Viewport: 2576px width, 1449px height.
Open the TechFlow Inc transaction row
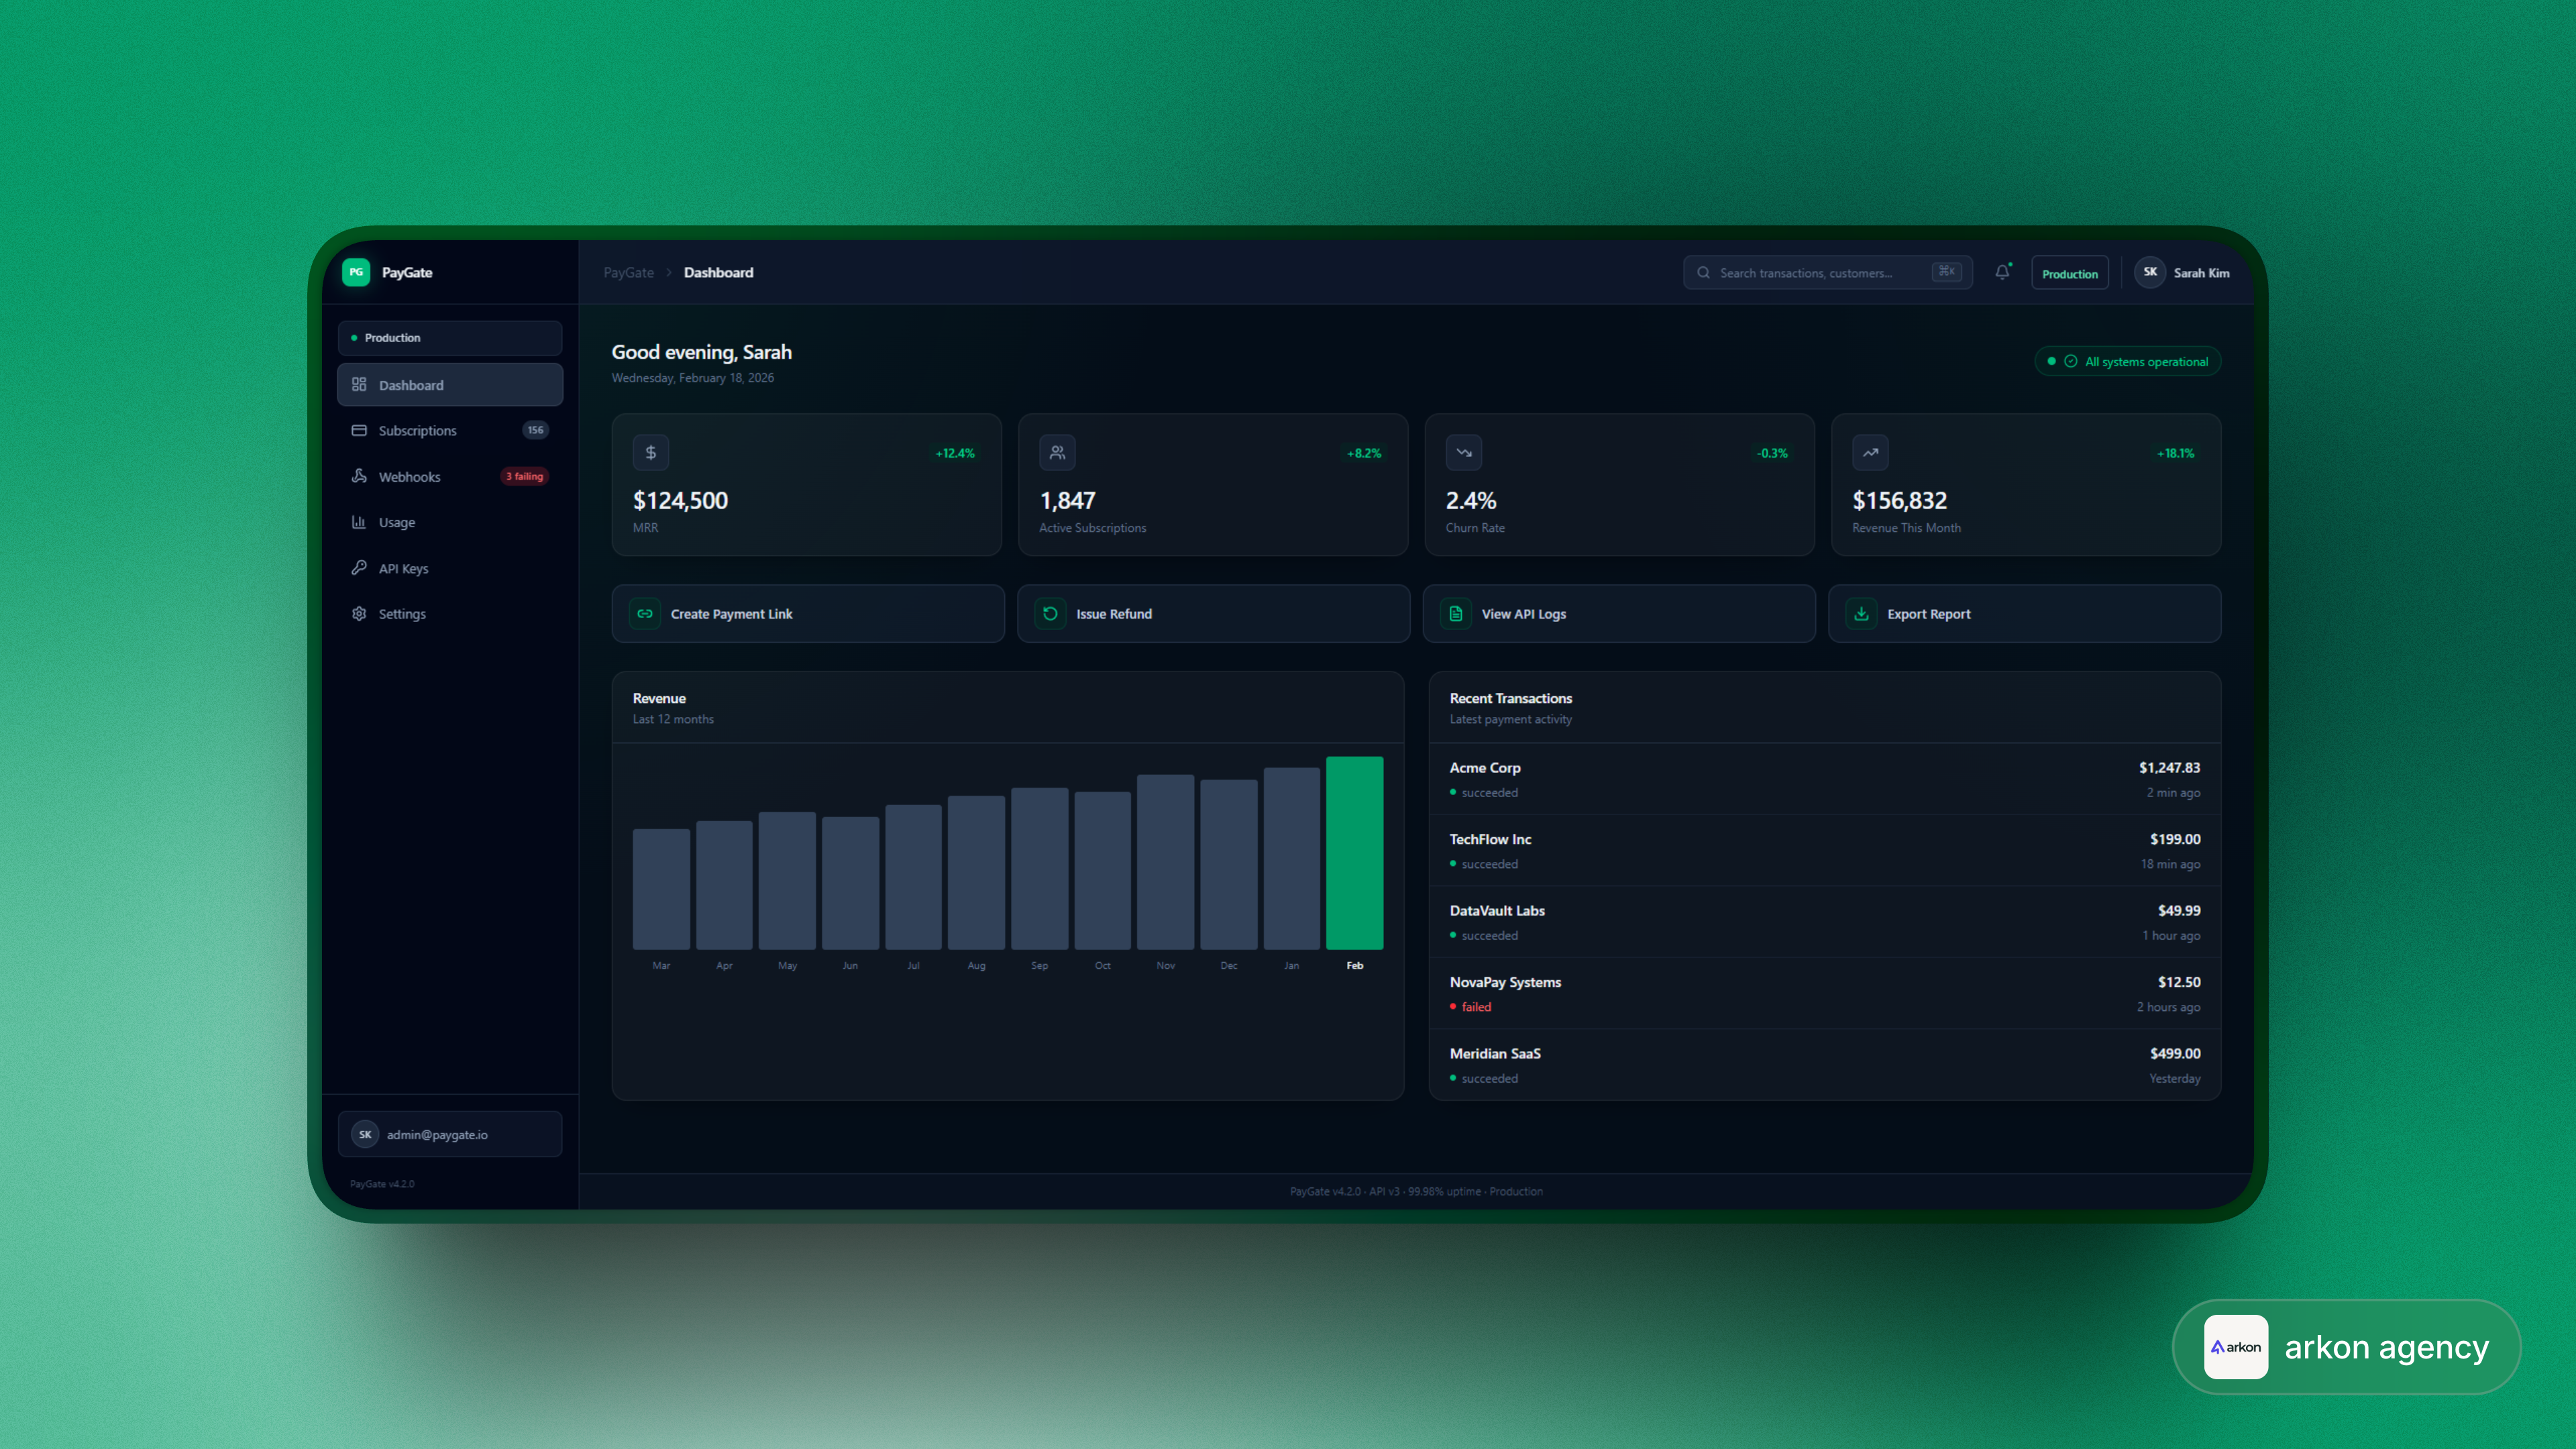pyautogui.click(x=1825, y=850)
